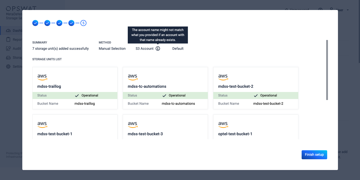Click the first completed step checkmark
Viewport: 360px width, 180px height.
(x=35, y=23)
